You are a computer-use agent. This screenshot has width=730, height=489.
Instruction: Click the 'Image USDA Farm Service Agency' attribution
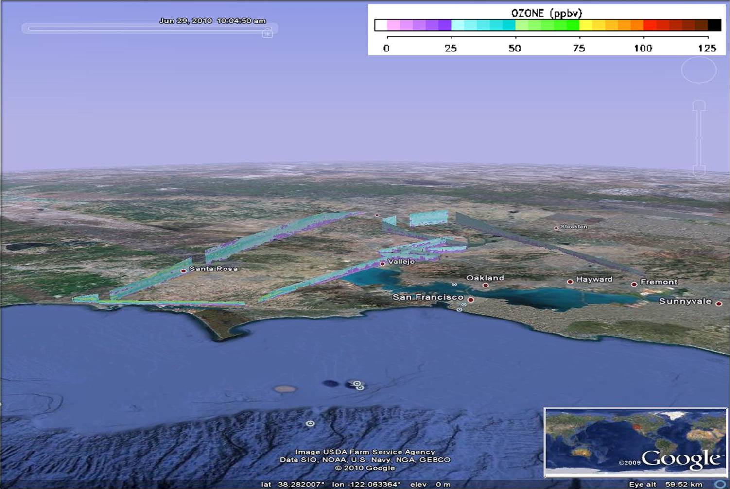[365, 452]
